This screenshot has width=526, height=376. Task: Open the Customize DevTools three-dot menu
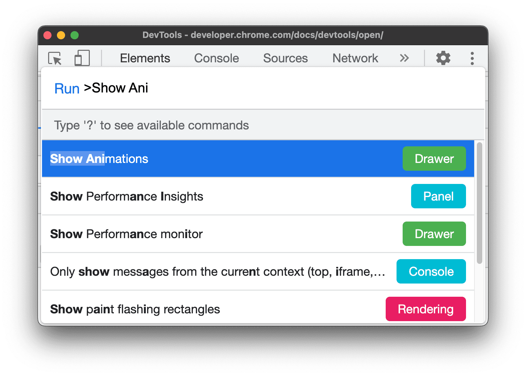472,58
